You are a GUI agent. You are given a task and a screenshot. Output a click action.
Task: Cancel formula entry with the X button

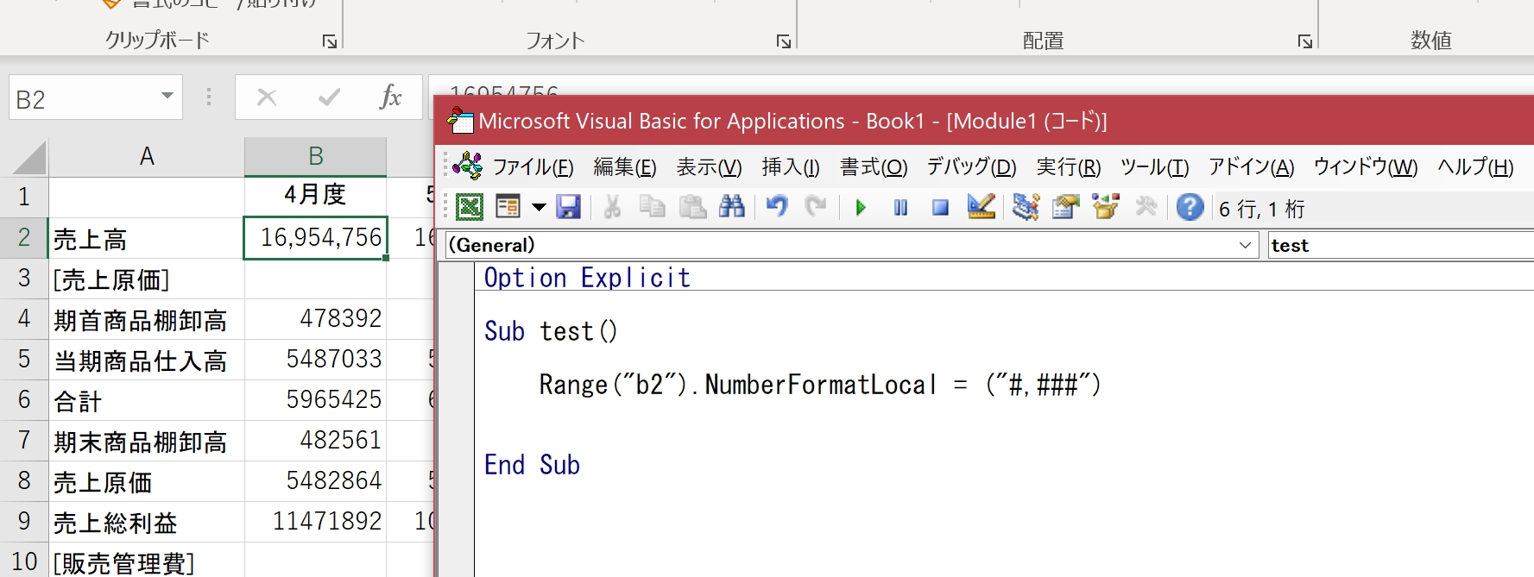pos(267,97)
